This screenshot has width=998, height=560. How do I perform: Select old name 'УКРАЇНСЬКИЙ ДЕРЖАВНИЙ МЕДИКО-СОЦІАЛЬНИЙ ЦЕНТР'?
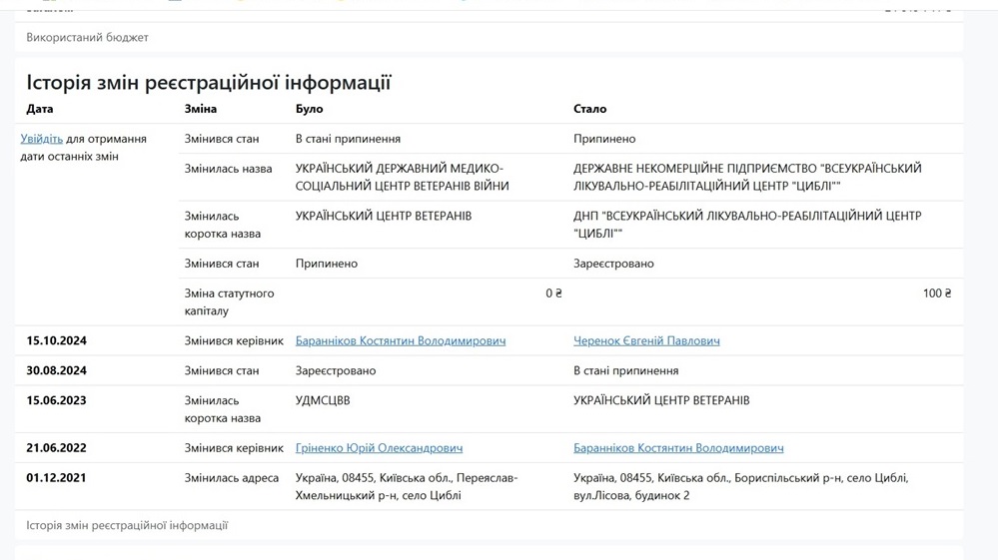pos(403,178)
